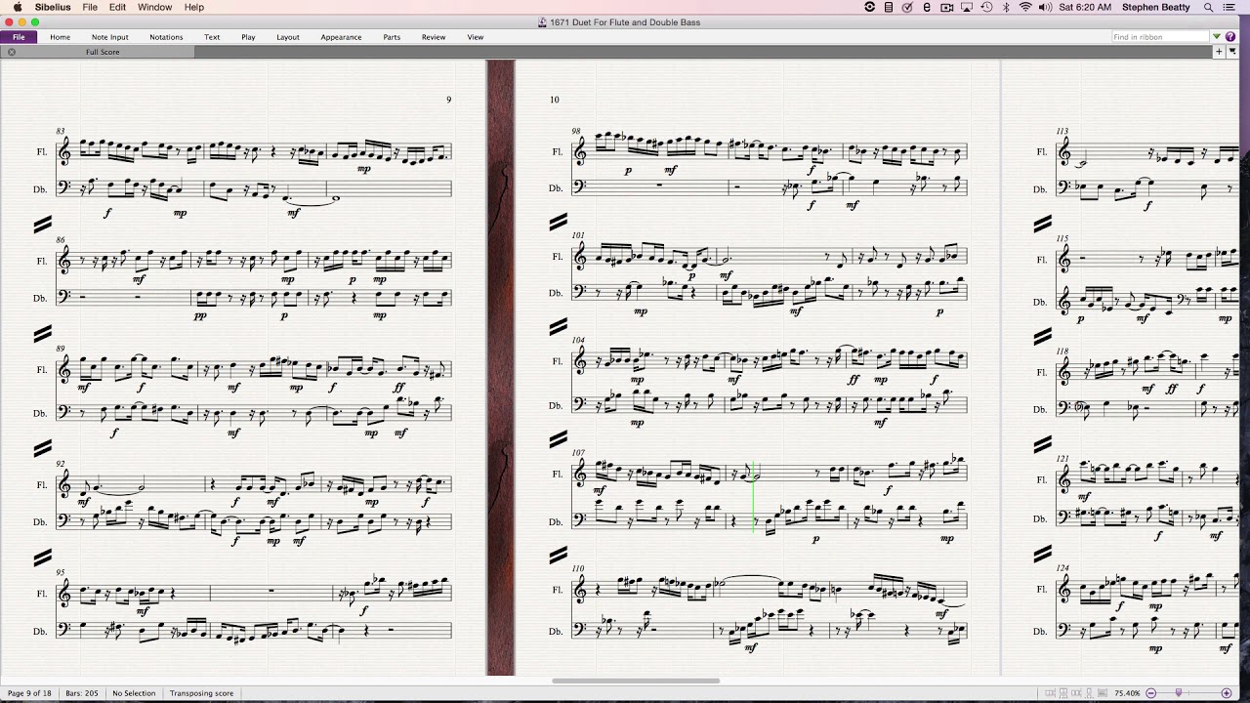The width and height of the screenshot is (1250, 703).
Task: Click the zoom in plus button
Action: [1227, 693]
